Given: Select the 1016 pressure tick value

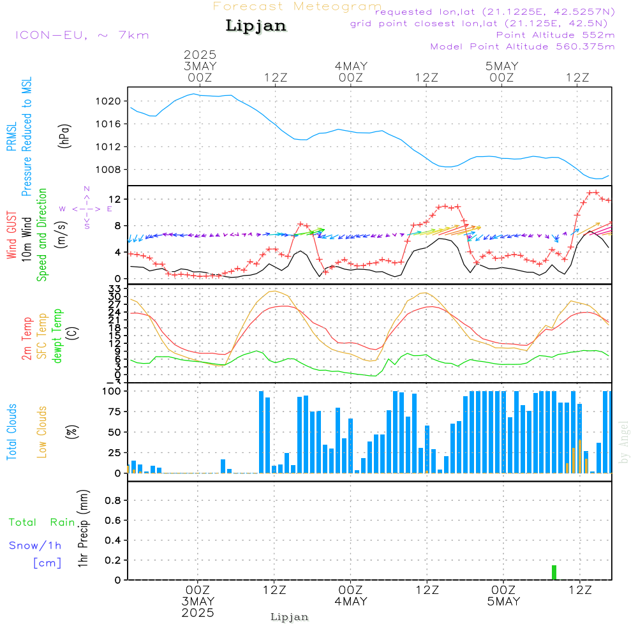Looking at the screenshot, I should [108, 124].
